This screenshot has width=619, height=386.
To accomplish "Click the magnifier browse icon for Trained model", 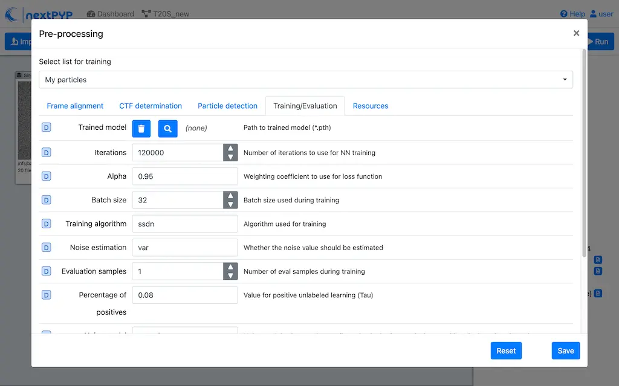I will click(168, 128).
